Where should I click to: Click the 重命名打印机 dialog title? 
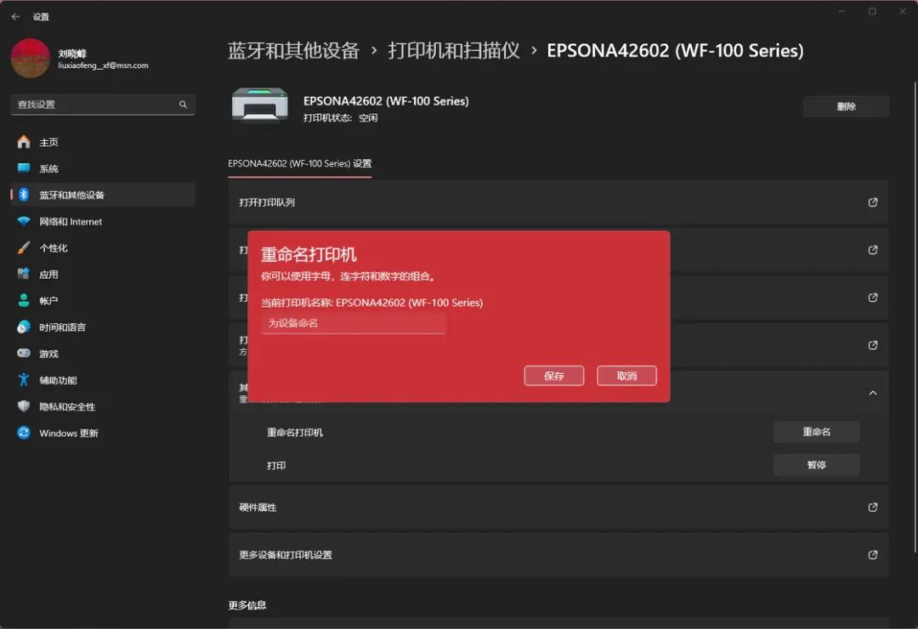309,255
